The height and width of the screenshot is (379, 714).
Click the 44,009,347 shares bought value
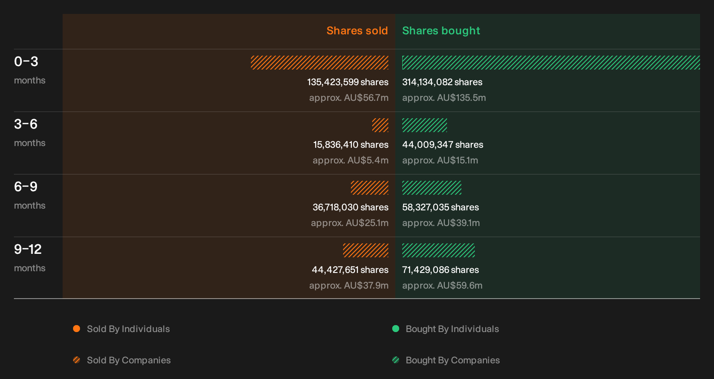(443, 145)
